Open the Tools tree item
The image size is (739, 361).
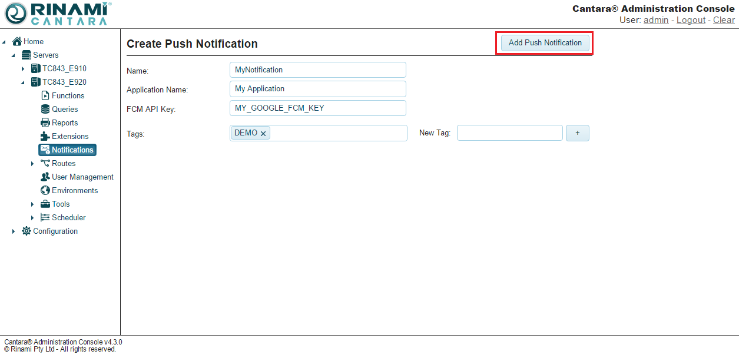pos(60,204)
